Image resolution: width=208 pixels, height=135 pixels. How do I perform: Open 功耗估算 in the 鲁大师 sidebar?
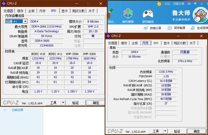[x=17, y=110]
